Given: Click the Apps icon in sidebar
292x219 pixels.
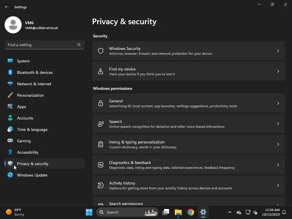Looking at the screenshot, I should [10, 106].
